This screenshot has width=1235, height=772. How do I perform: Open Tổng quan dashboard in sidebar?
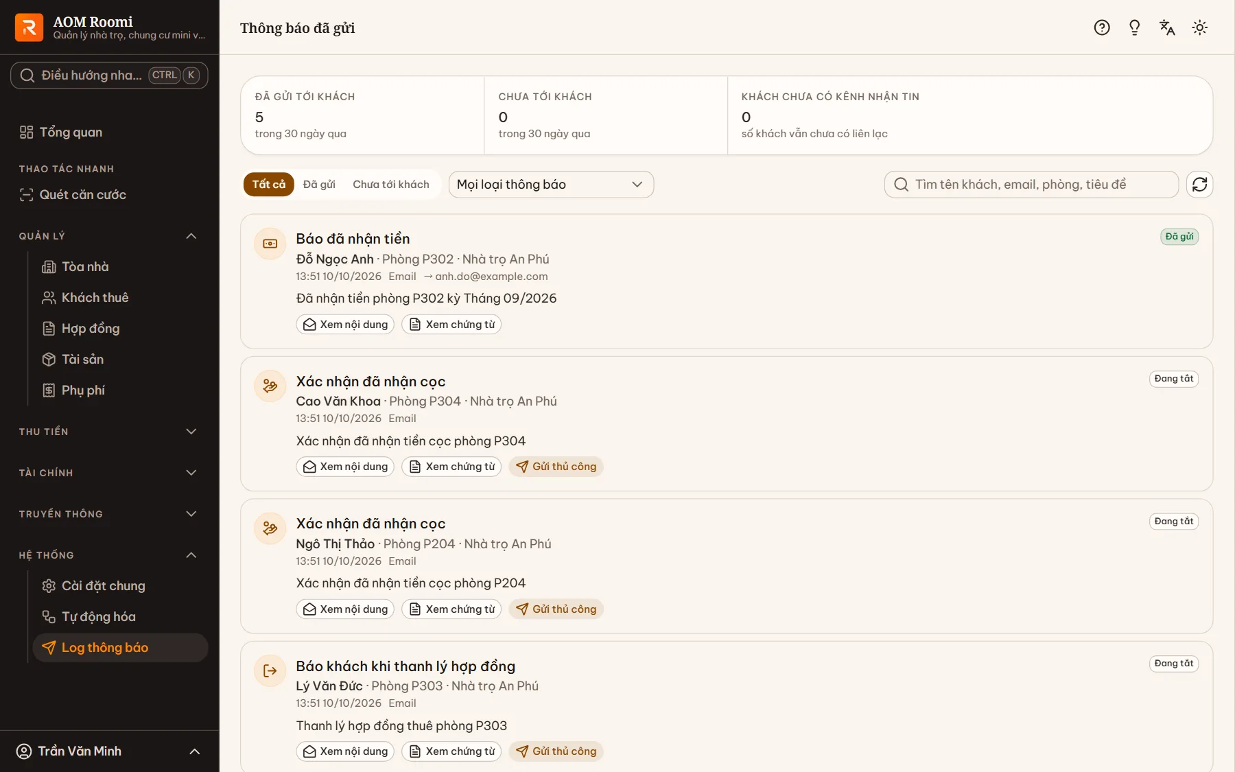coord(110,132)
